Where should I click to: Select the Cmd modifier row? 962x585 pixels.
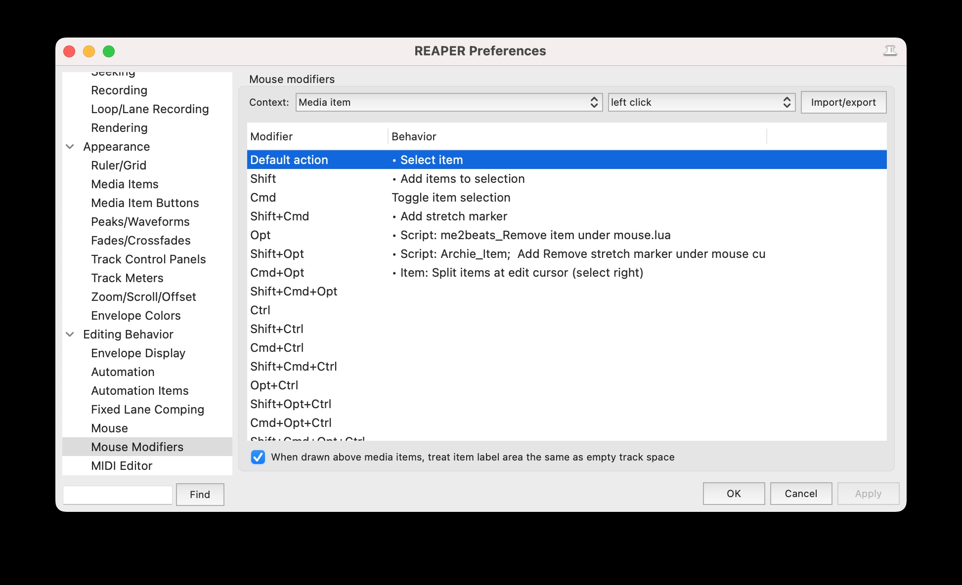click(x=567, y=198)
